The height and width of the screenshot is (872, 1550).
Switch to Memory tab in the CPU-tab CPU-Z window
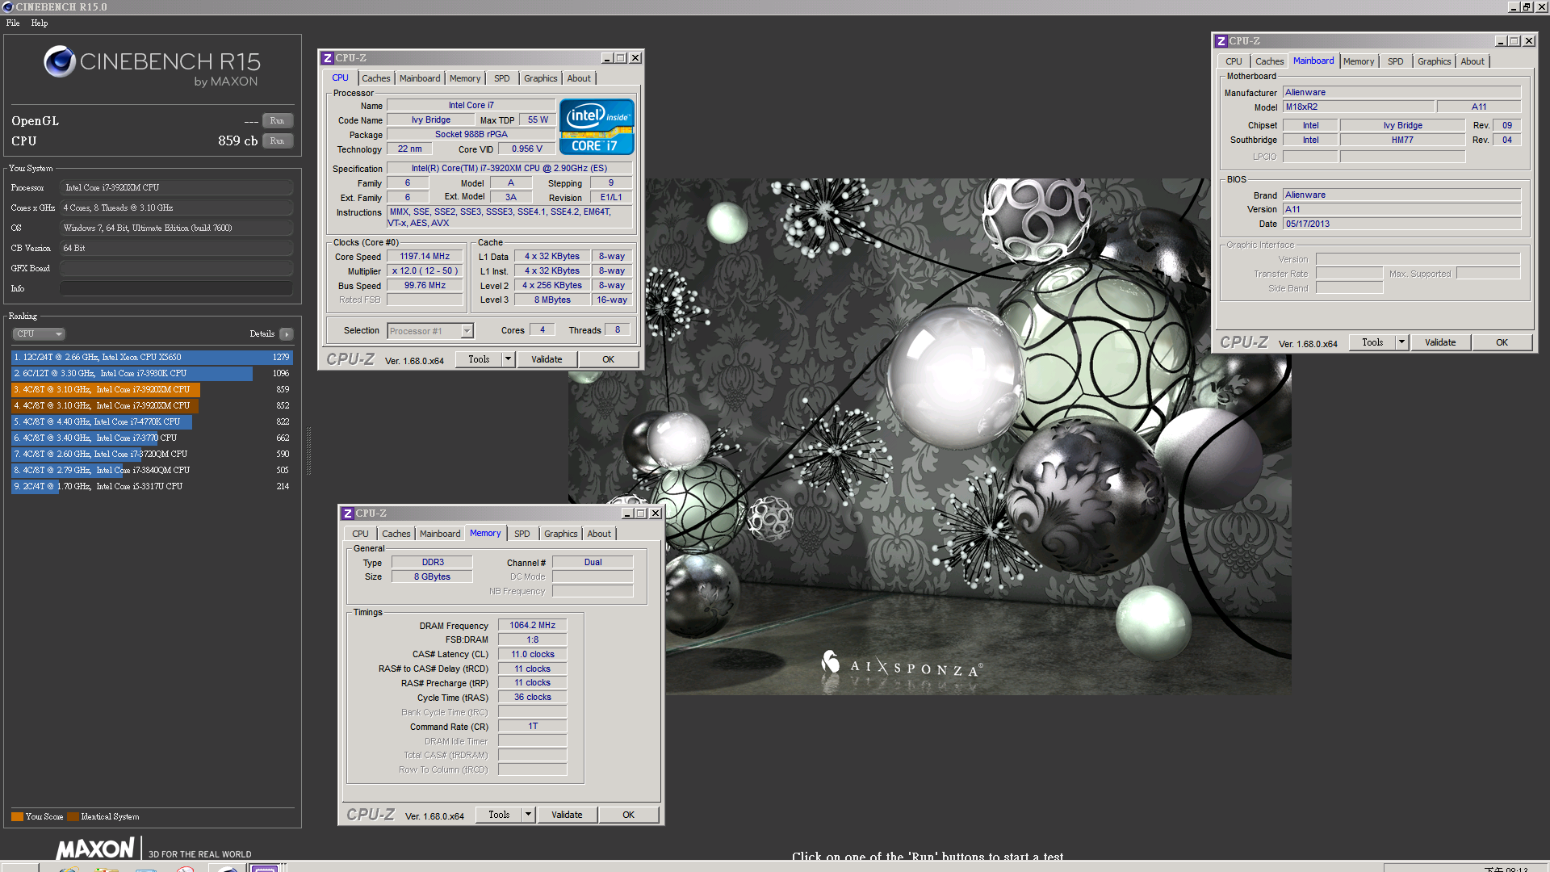coord(465,78)
